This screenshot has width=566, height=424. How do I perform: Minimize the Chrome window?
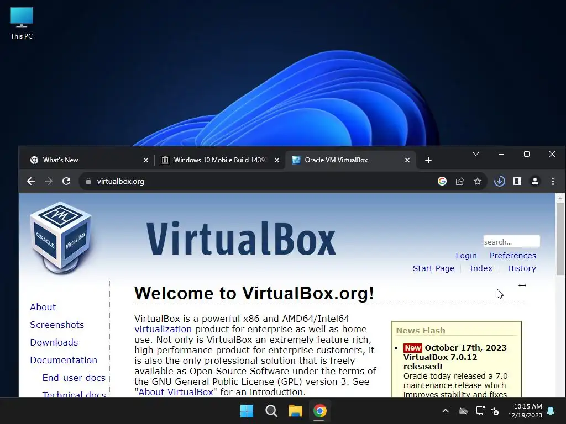[501, 155]
